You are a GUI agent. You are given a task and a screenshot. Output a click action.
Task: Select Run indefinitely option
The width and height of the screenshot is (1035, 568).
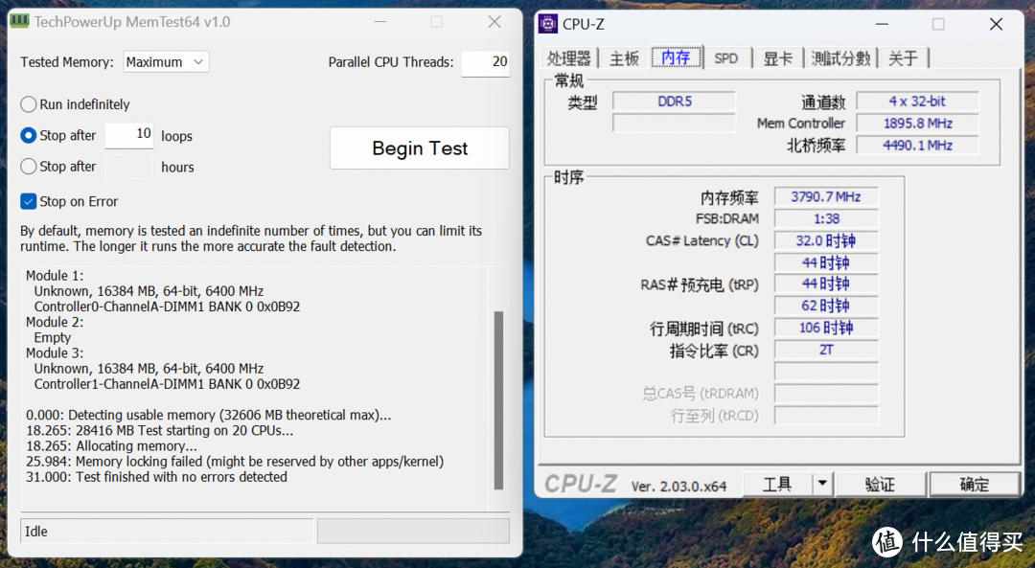point(29,104)
